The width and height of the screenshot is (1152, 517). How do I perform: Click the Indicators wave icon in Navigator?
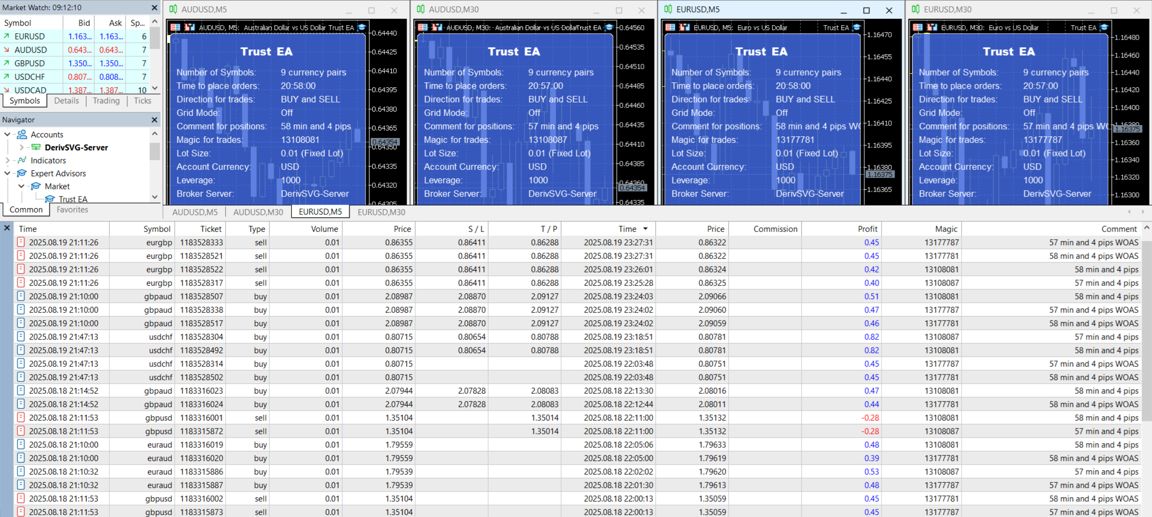coord(22,160)
